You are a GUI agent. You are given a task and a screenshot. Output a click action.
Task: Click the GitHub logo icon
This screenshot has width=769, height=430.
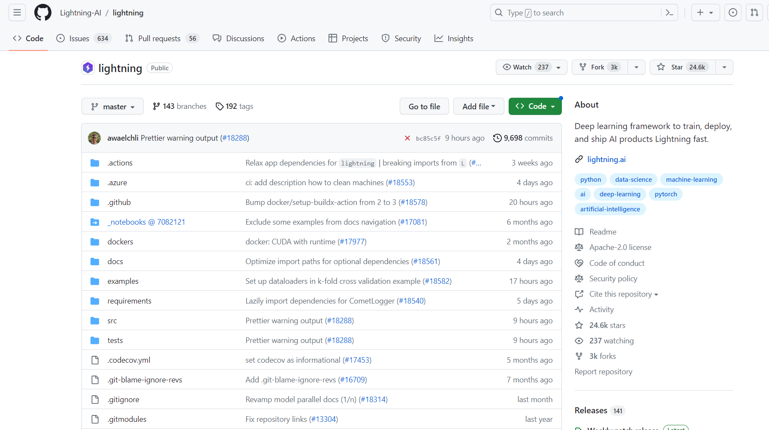(x=42, y=12)
